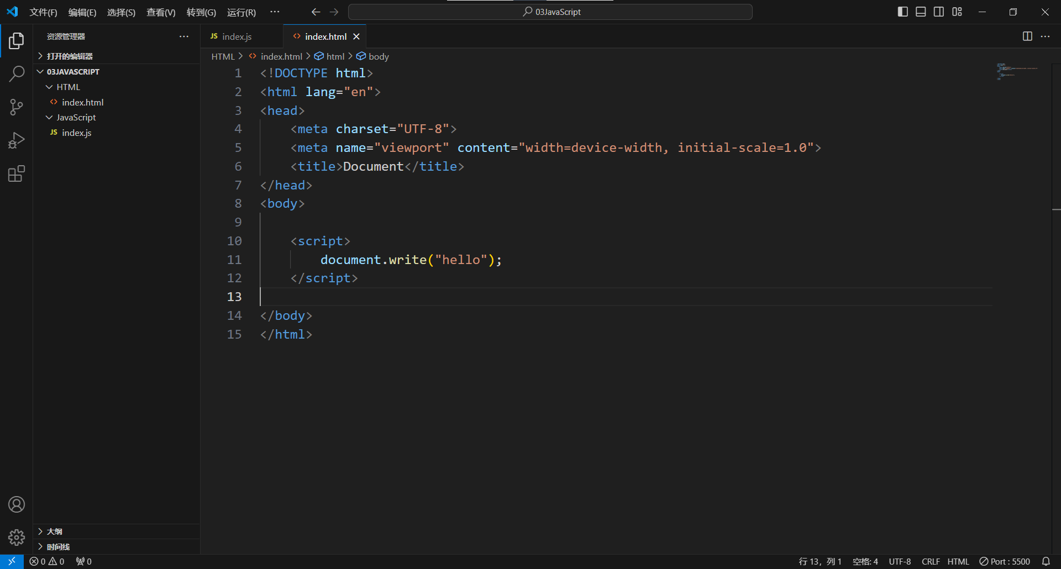
Task: Click the remote window indicator in status bar
Action: click(x=12, y=561)
